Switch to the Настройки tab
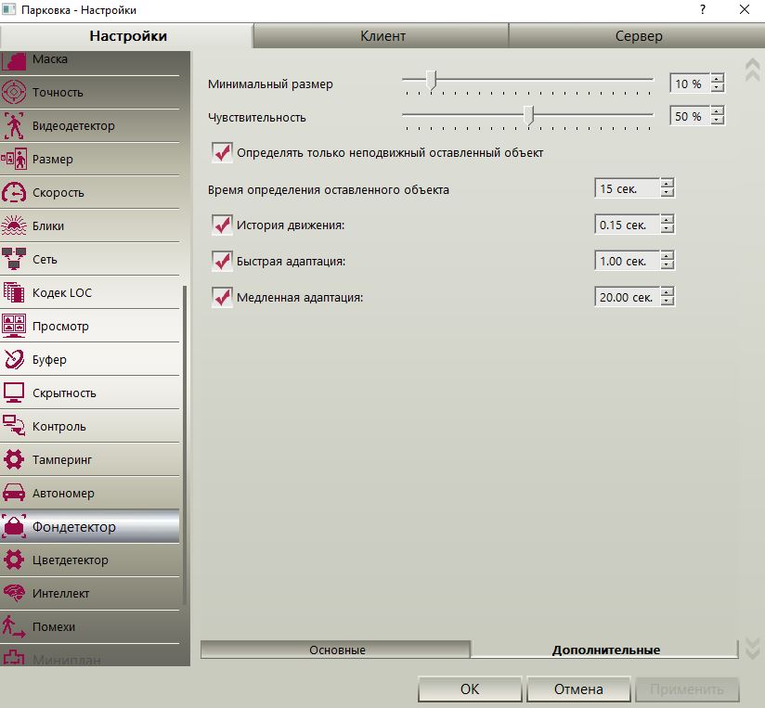Image resolution: width=765 pixels, height=708 pixels. click(x=128, y=35)
